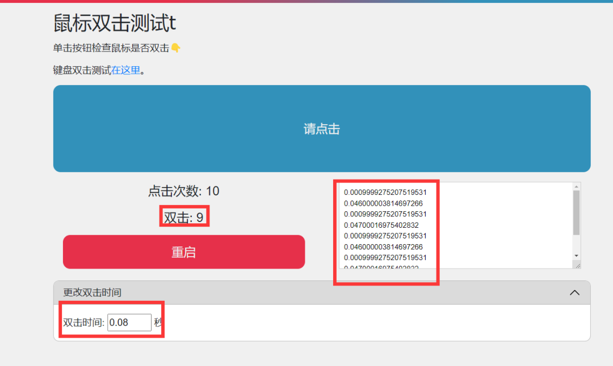This screenshot has height=366, width=613.
Task: Click the 双击: 9 counter text
Action: pos(184,217)
